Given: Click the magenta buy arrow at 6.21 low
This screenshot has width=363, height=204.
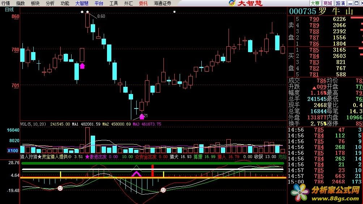Looking at the screenshot, I should pos(142,116).
